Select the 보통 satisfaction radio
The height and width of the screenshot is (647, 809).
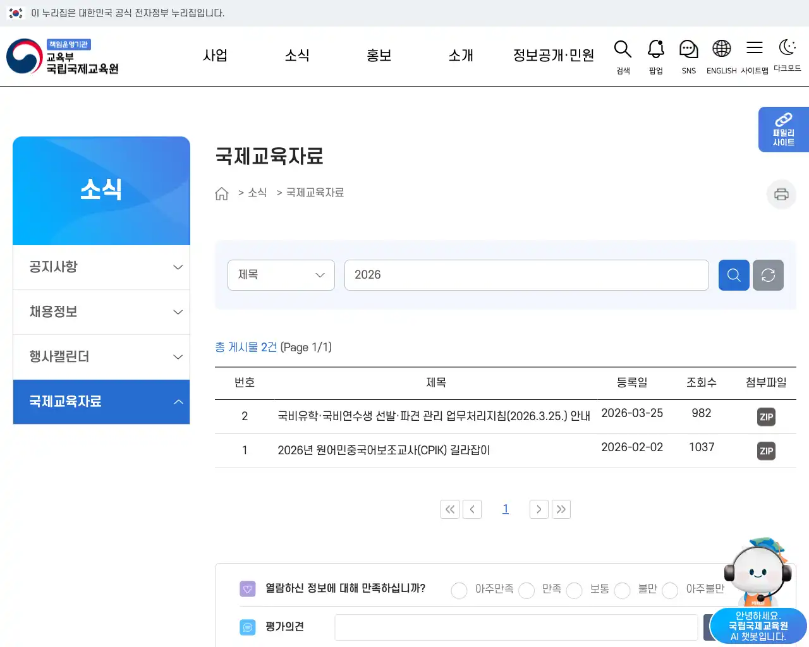point(574,590)
